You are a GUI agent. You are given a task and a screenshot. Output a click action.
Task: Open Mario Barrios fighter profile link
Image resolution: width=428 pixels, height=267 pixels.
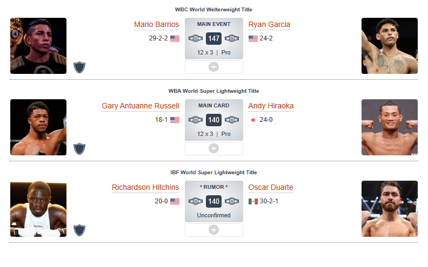click(x=156, y=25)
